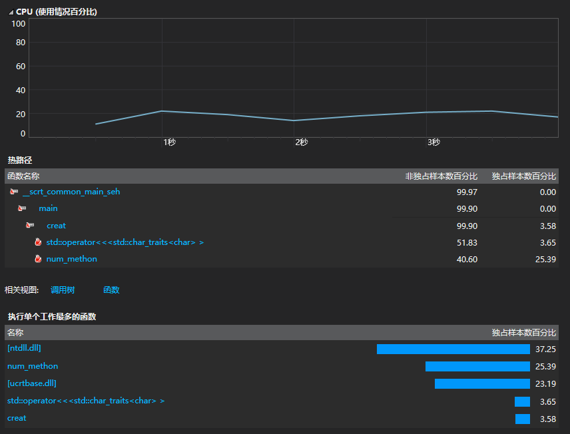570x434 pixels.
Task: Click the flame icon beside std::operator<< in hot path
Action: tap(38, 242)
